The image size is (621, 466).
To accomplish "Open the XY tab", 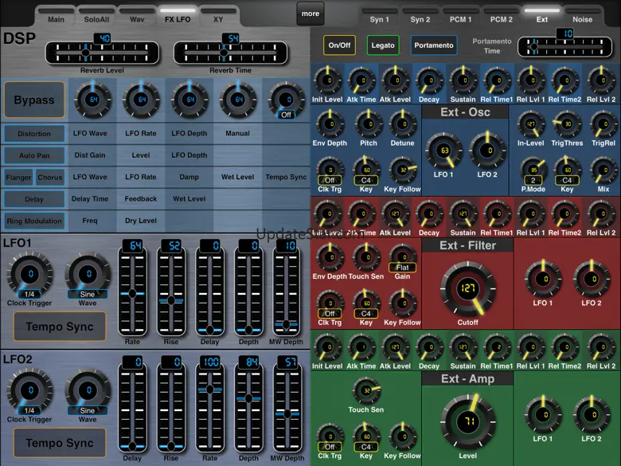I will tap(218, 16).
